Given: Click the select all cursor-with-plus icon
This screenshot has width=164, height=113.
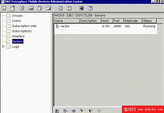Looking at the screenshot, I should point(90,111).
